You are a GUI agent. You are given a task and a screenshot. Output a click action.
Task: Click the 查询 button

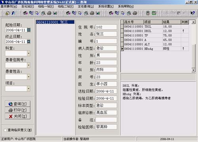tap(17, 104)
